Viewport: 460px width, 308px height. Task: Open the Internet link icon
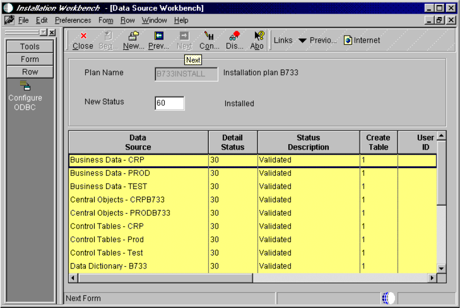coord(348,41)
